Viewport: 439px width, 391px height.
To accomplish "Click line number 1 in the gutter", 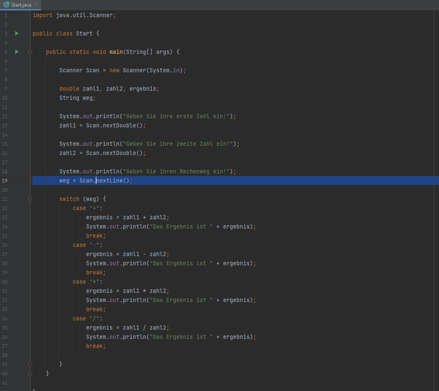I will [x=6, y=15].
